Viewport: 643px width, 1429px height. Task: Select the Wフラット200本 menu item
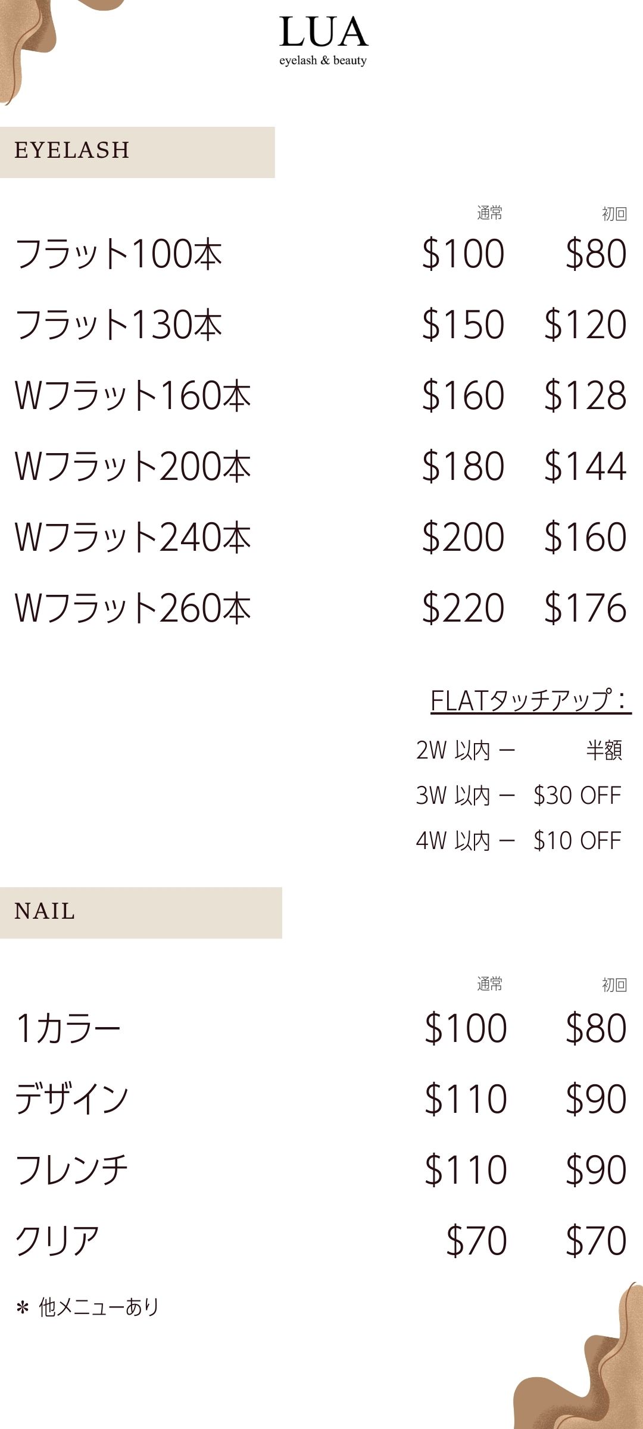tap(132, 466)
